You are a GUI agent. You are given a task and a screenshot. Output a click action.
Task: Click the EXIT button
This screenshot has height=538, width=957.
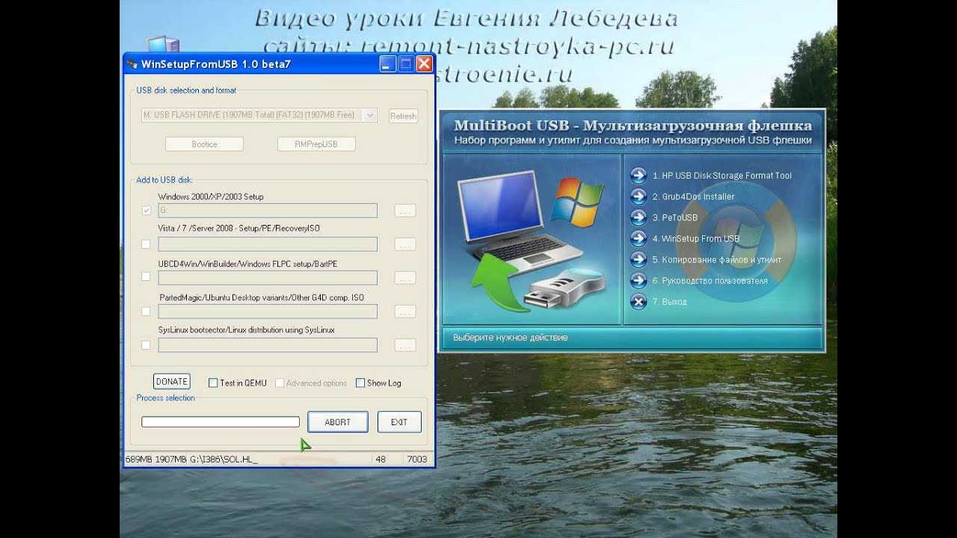pyautogui.click(x=399, y=422)
